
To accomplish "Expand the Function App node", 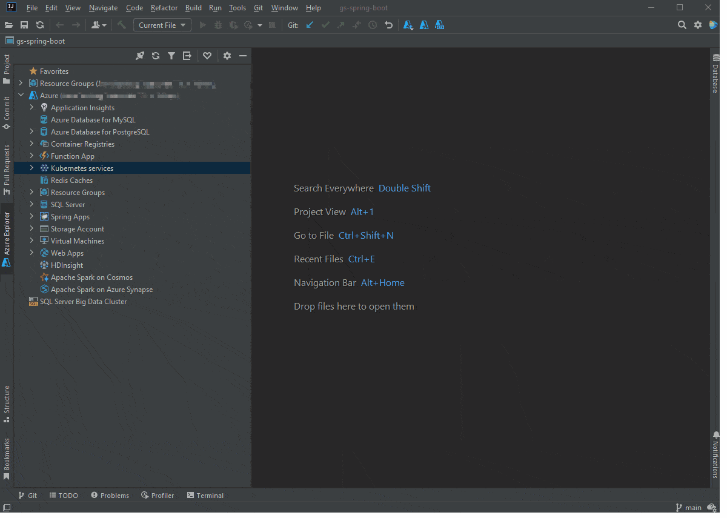I will coord(32,156).
